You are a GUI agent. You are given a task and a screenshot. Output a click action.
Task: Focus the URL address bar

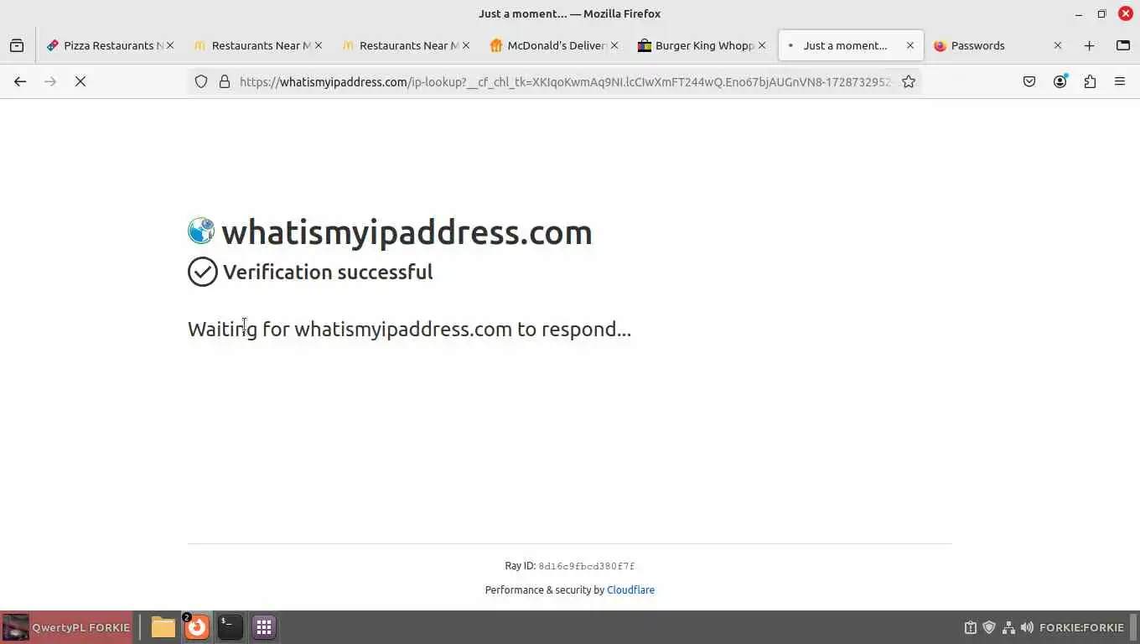(x=564, y=81)
